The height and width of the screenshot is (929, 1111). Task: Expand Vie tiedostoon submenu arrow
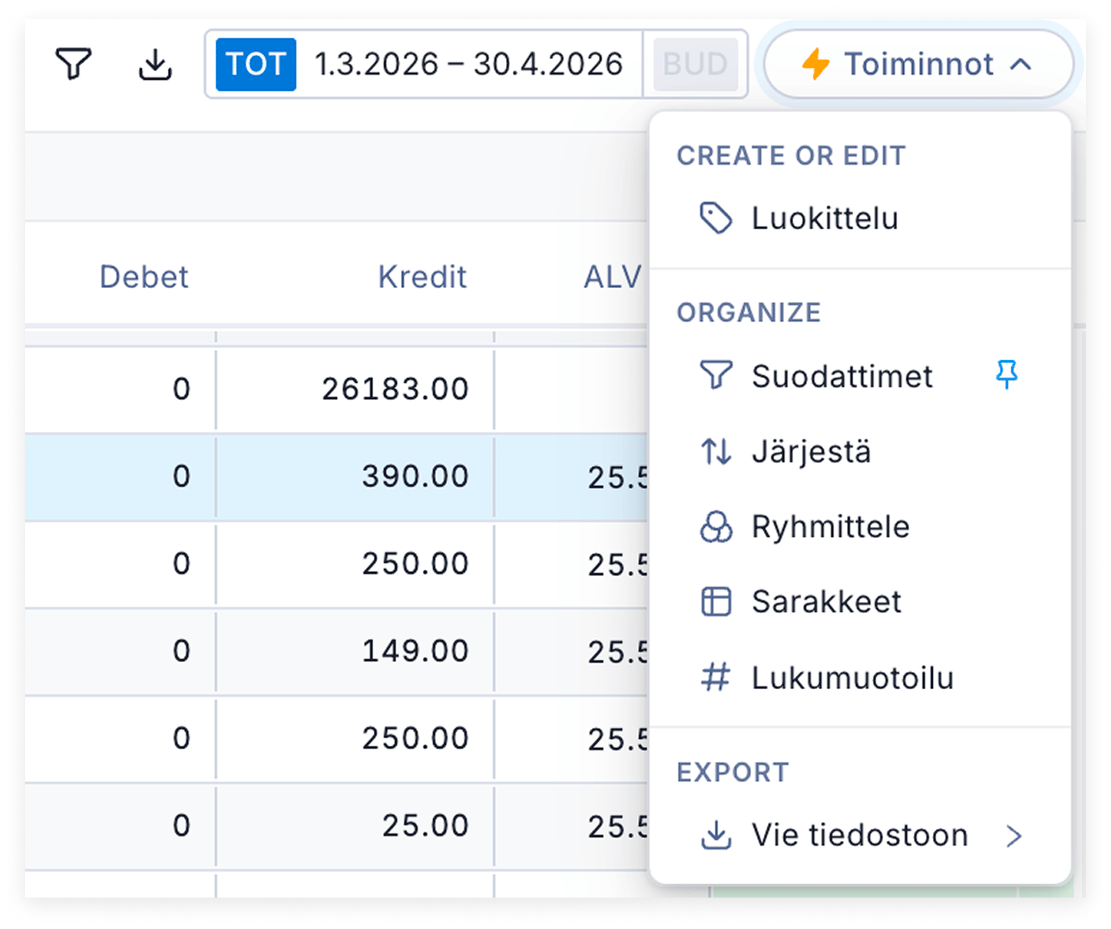coord(1014,835)
